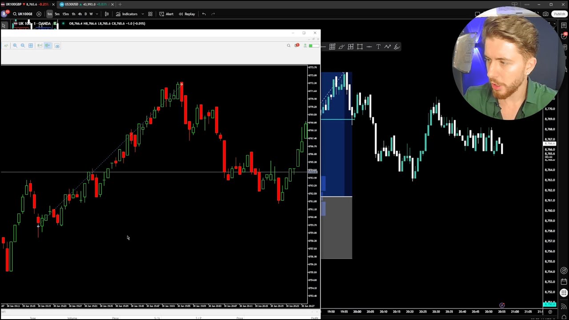The height and width of the screenshot is (320, 569).
Task: Open the browser tab search monitor icon
Action: pyautogui.click(x=514, y=4)
